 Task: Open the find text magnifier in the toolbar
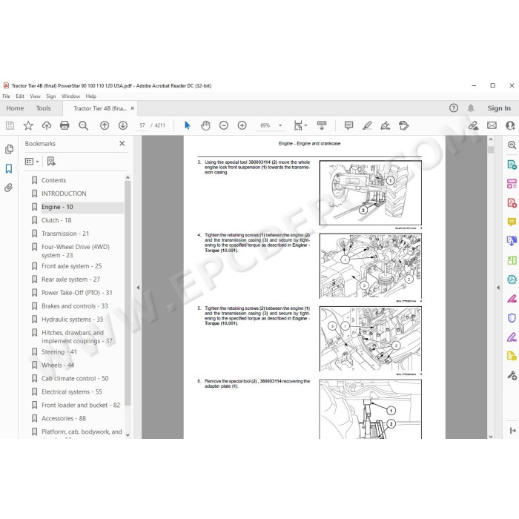click(x=83, y=125)
